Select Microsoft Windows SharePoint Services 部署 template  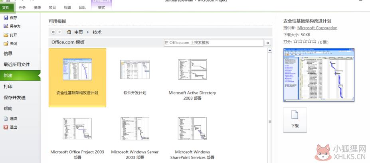click(192, 137)
